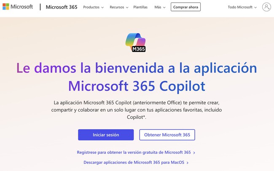This screenshot has width=274, height=171.
Task: Open the Microsoft 365 brand link
Action: [x=62, y=7]
